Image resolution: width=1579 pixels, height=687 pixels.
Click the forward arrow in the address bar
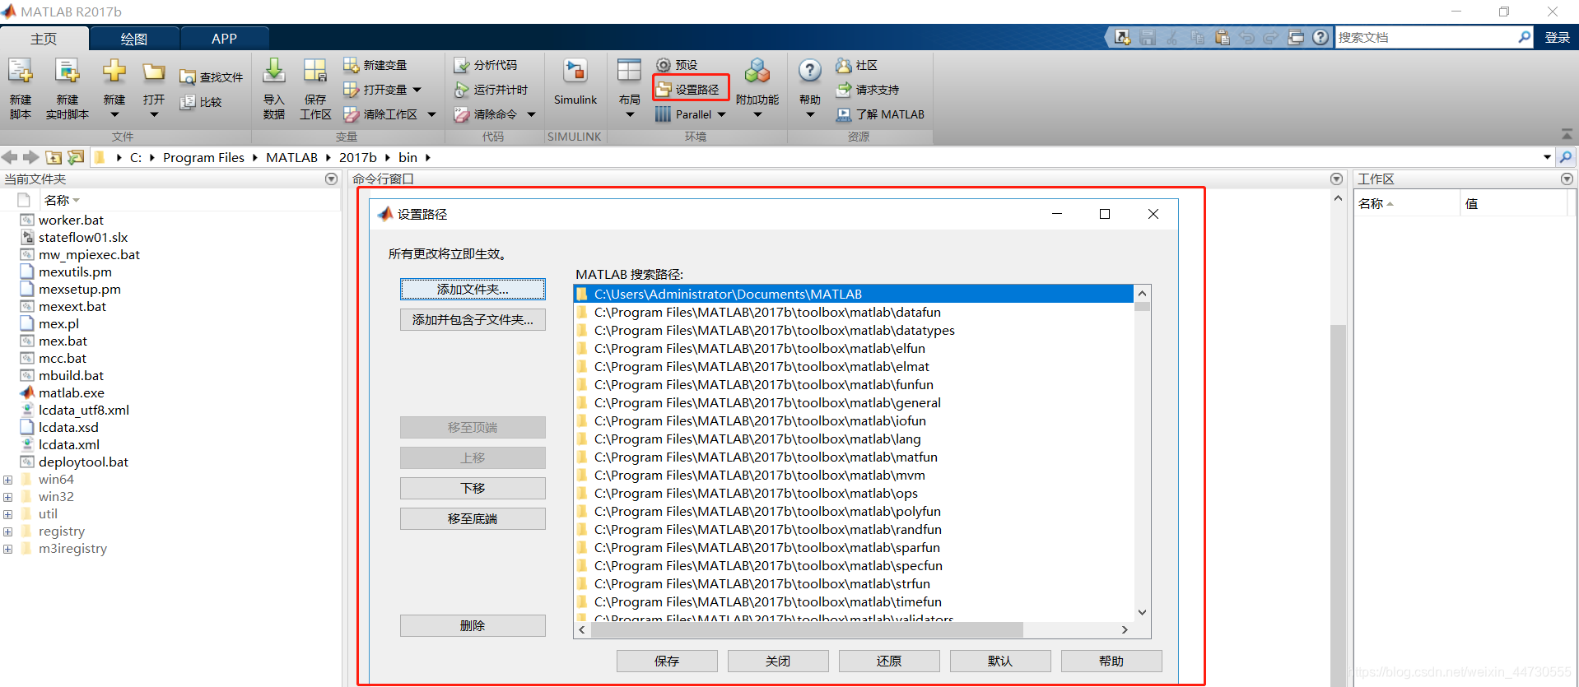click(x=31, y=157)
